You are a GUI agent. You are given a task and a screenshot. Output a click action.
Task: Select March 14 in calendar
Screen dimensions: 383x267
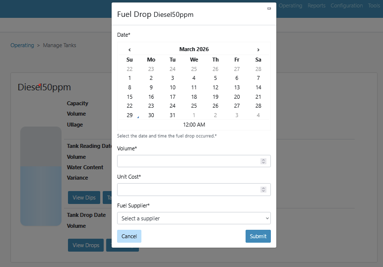pyautogui.click(x=258, y=87)
